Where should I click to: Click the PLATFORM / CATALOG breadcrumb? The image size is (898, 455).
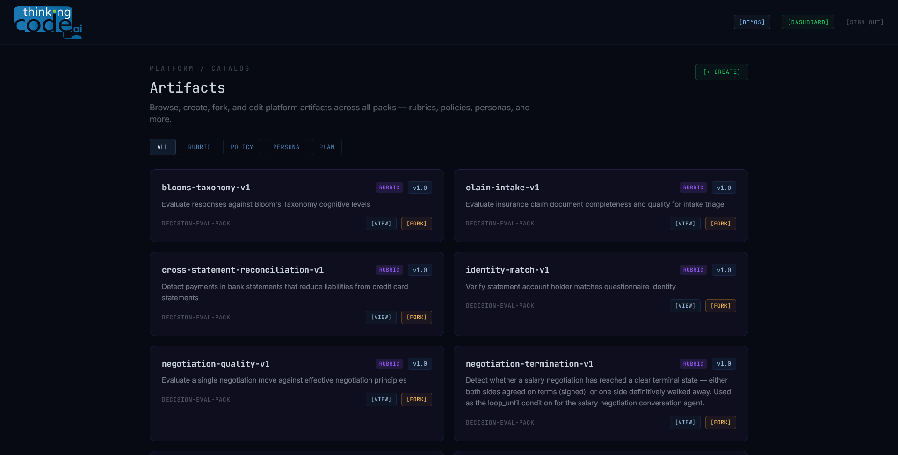(200, 68)
